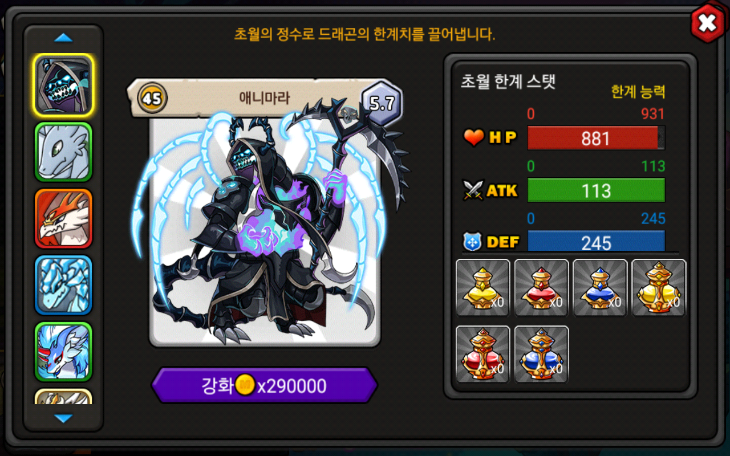The width and height of the screenshot is (730, 456).
Task: Select the ice crystal dragon portrait
Action: coord(63,285)
